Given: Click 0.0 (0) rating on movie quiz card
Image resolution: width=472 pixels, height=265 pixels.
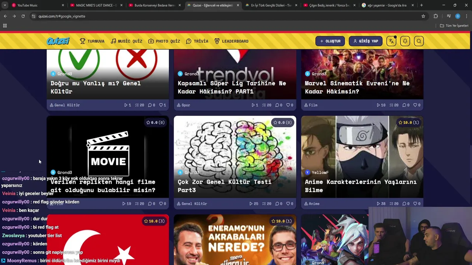Looking at the screenshot, I should [155, 123].
